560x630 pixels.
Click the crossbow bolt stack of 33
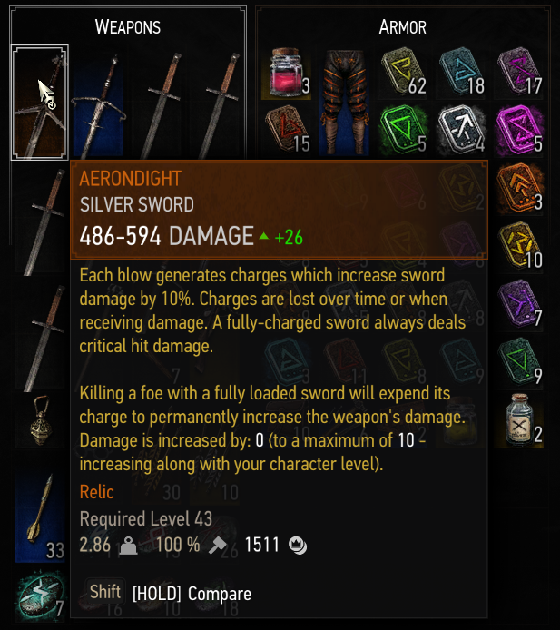click(x=40, y=517)
